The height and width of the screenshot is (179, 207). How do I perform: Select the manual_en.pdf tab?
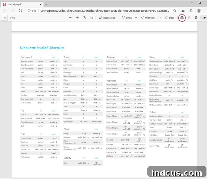(x=22, y=4)
